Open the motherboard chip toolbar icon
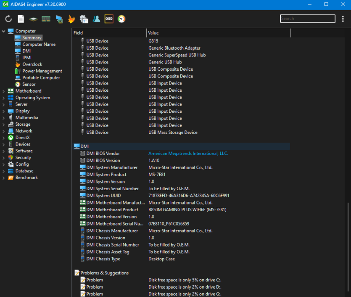The image size is (351, 297). pos(33,19)
